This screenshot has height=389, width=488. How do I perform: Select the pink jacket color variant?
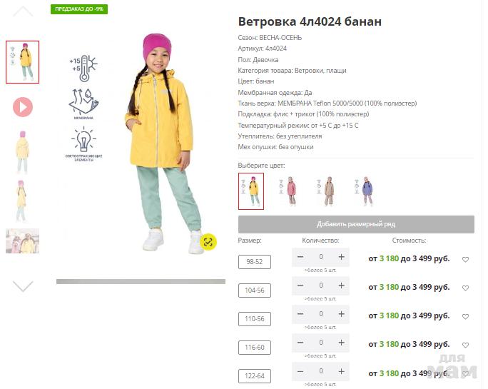click(x=288, y=191)
